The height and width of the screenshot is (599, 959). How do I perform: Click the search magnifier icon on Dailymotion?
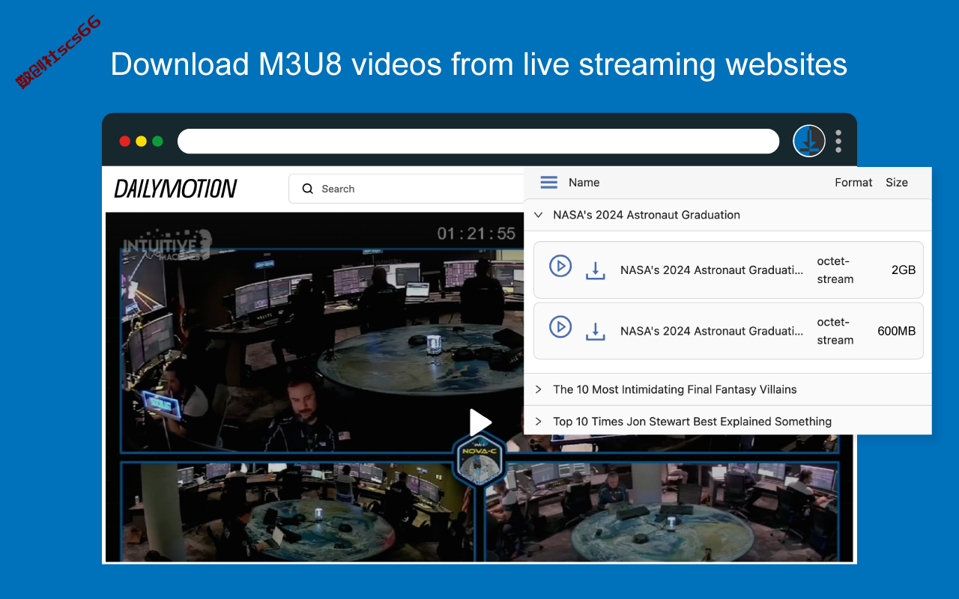[x=307, y=189]
